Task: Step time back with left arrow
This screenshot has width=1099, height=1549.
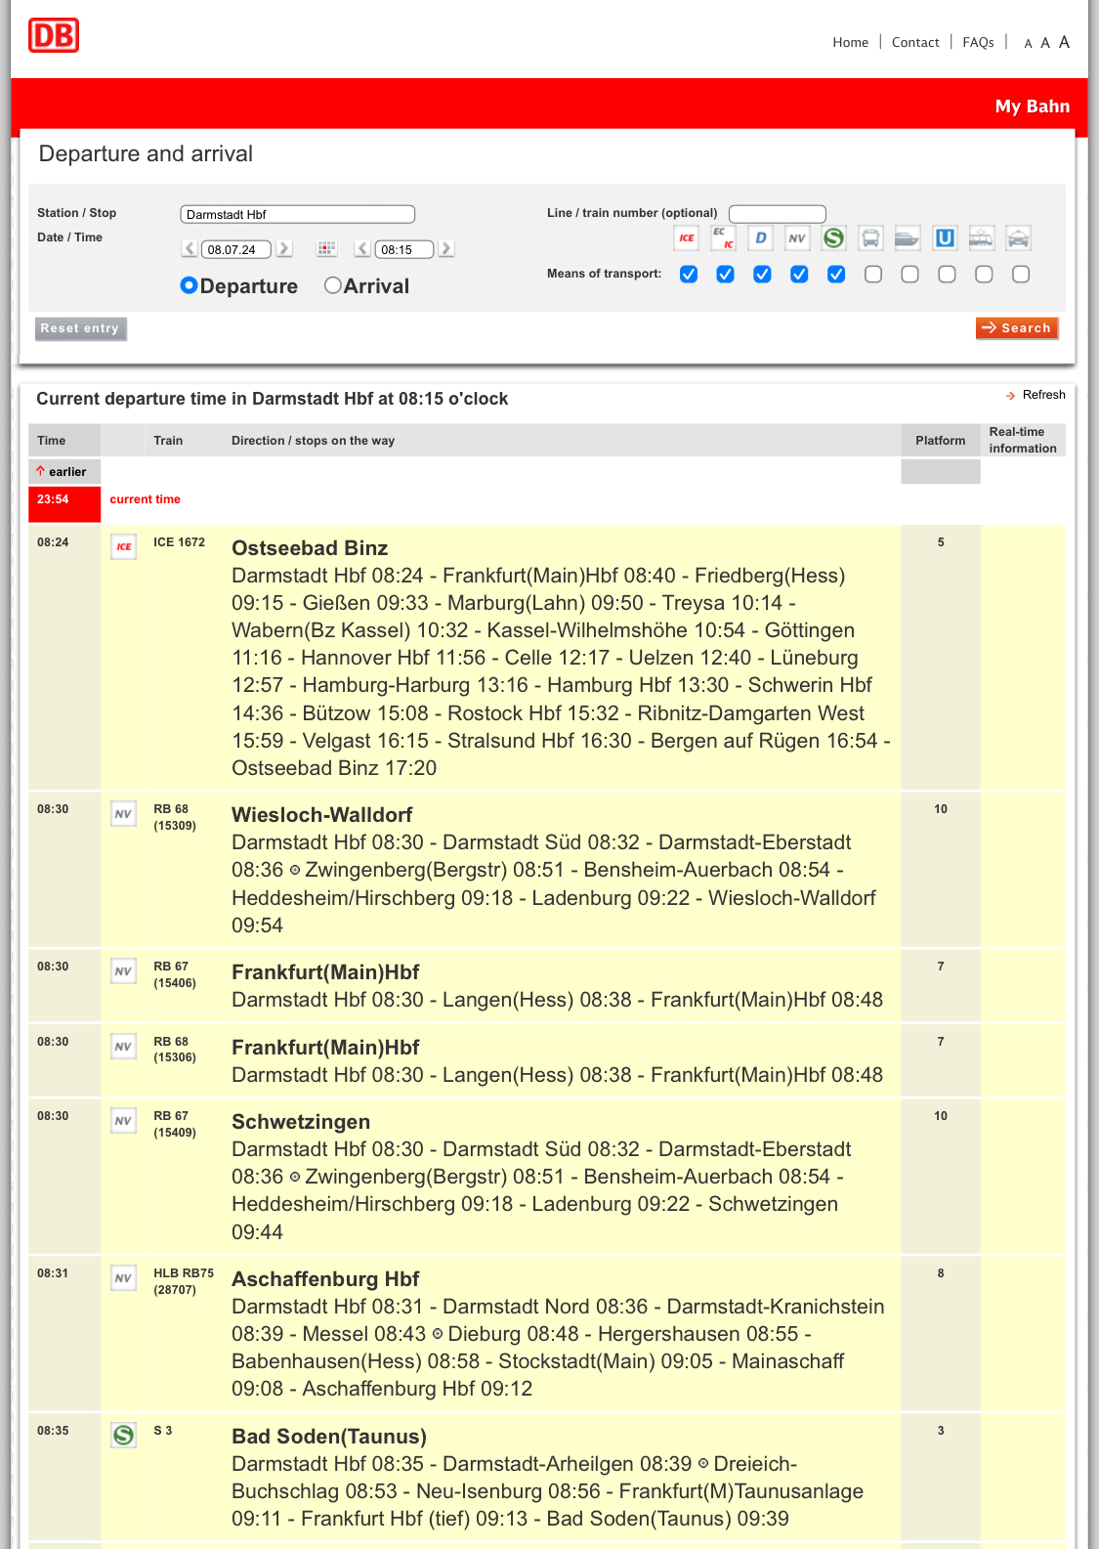Action: point(362,249)
